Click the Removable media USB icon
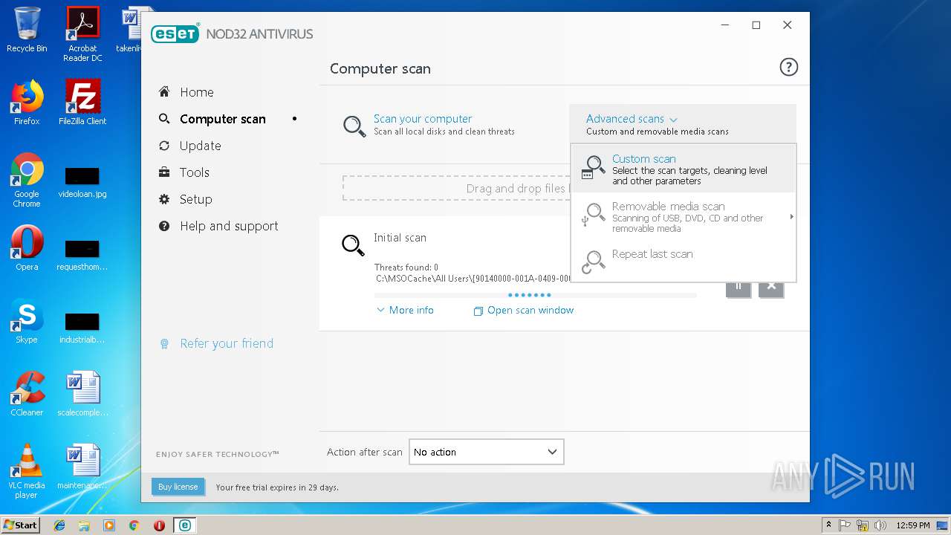The width and height of the screenshot is (951, 535). coord(594,215)
